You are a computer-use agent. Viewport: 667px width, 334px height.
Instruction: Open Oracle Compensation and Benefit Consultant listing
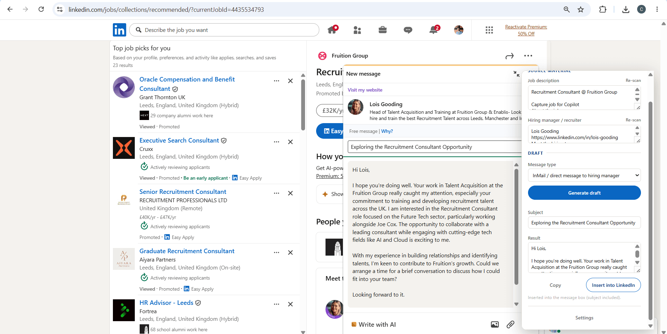coord(187,84)
